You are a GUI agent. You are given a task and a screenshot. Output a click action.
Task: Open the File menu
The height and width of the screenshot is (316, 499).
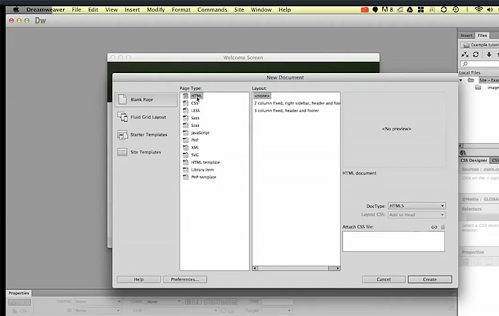coord(76,9)
